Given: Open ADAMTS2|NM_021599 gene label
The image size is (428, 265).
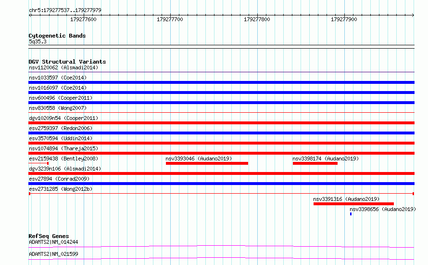Looking at the screenshot, I should tap(53, 254).
